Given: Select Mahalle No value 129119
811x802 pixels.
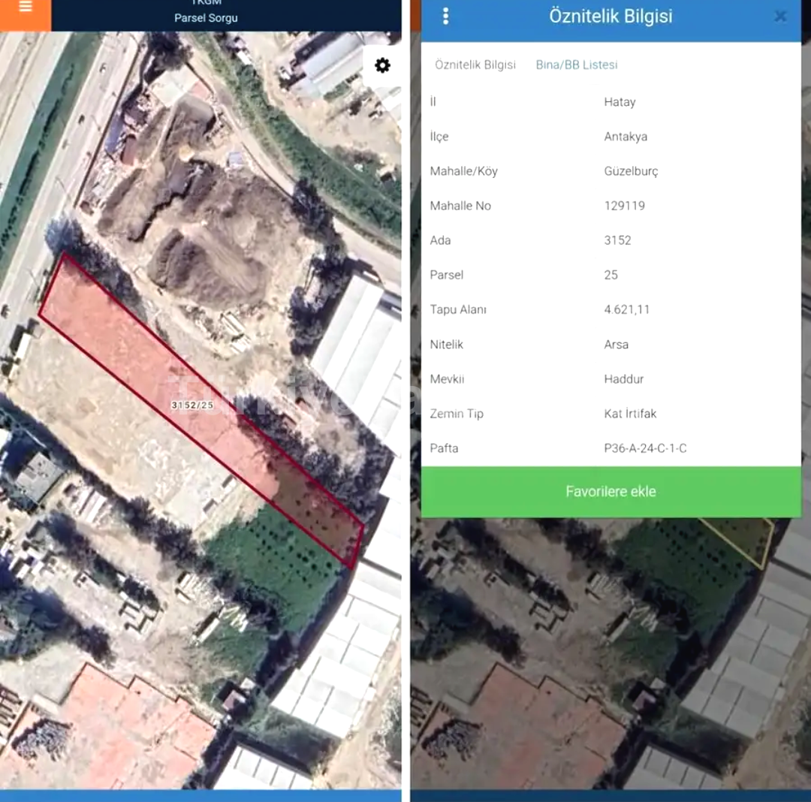Looking at the screenshot, I should coord(624,206).
